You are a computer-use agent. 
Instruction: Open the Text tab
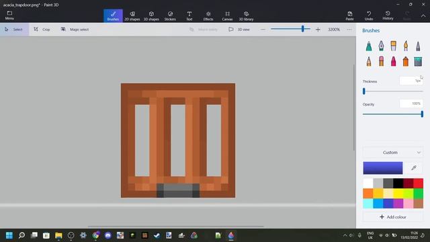[189, 15]
